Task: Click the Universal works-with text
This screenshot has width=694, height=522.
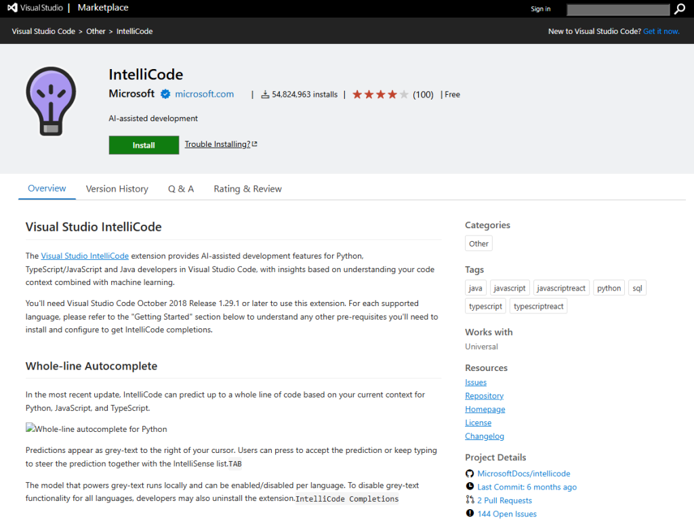Action: tap(482, 347)
